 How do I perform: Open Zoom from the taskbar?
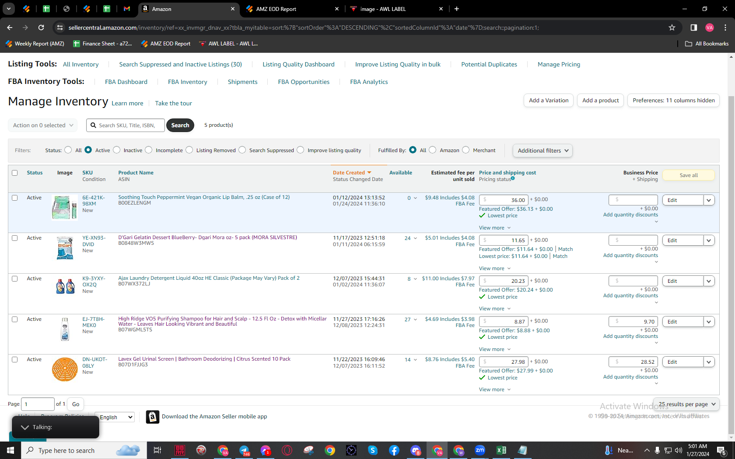480,450
